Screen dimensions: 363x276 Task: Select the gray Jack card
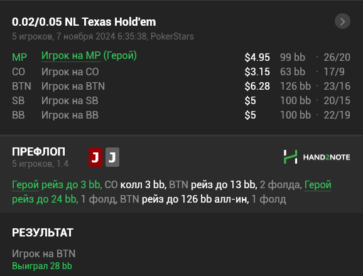click(x=112, y=157)
